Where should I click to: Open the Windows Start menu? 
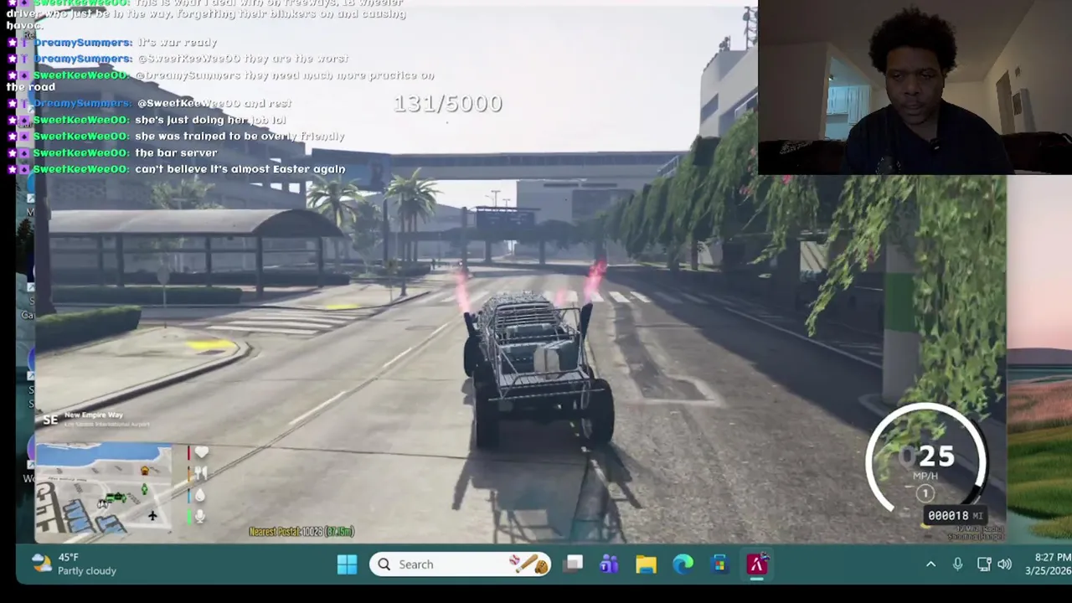[347, 564]
